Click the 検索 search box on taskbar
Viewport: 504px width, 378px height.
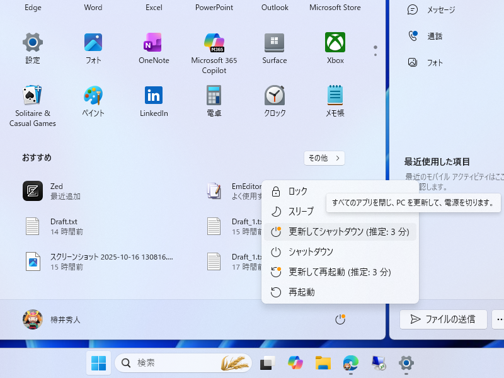183,363
